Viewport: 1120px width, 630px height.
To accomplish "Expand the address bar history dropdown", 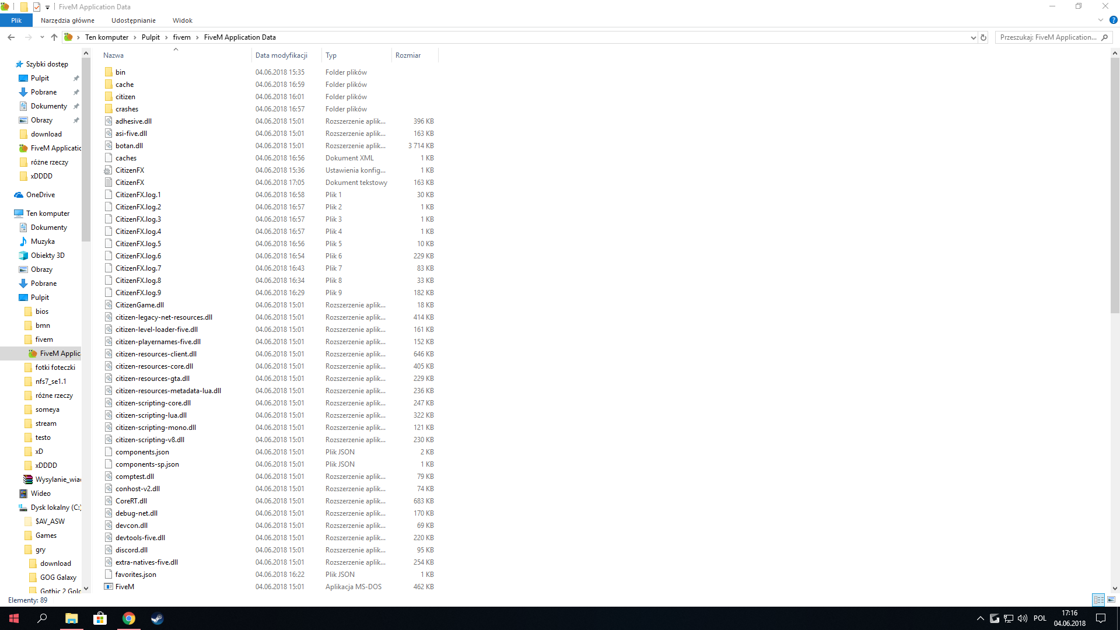I will (x=973, y=37).
